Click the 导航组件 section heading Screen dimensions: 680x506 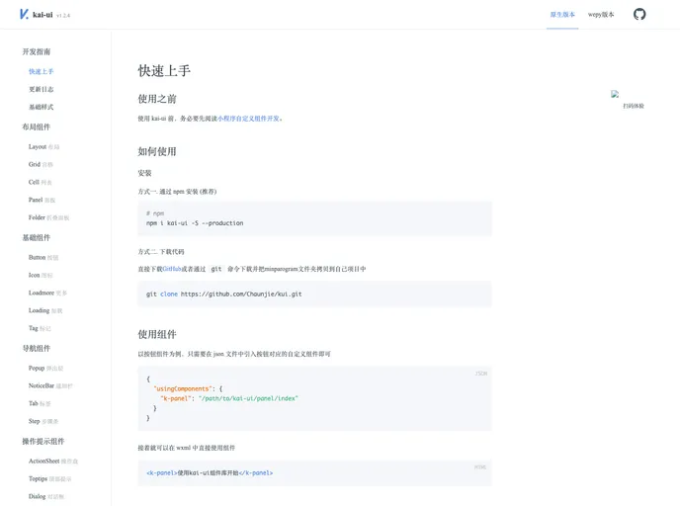pos(37,348)
